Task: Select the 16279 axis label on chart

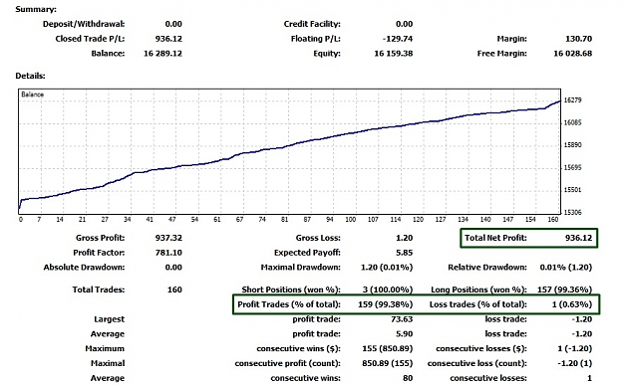Action: [572, 100]
